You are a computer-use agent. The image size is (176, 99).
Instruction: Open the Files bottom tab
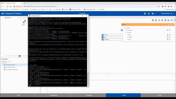coord(18,95)
